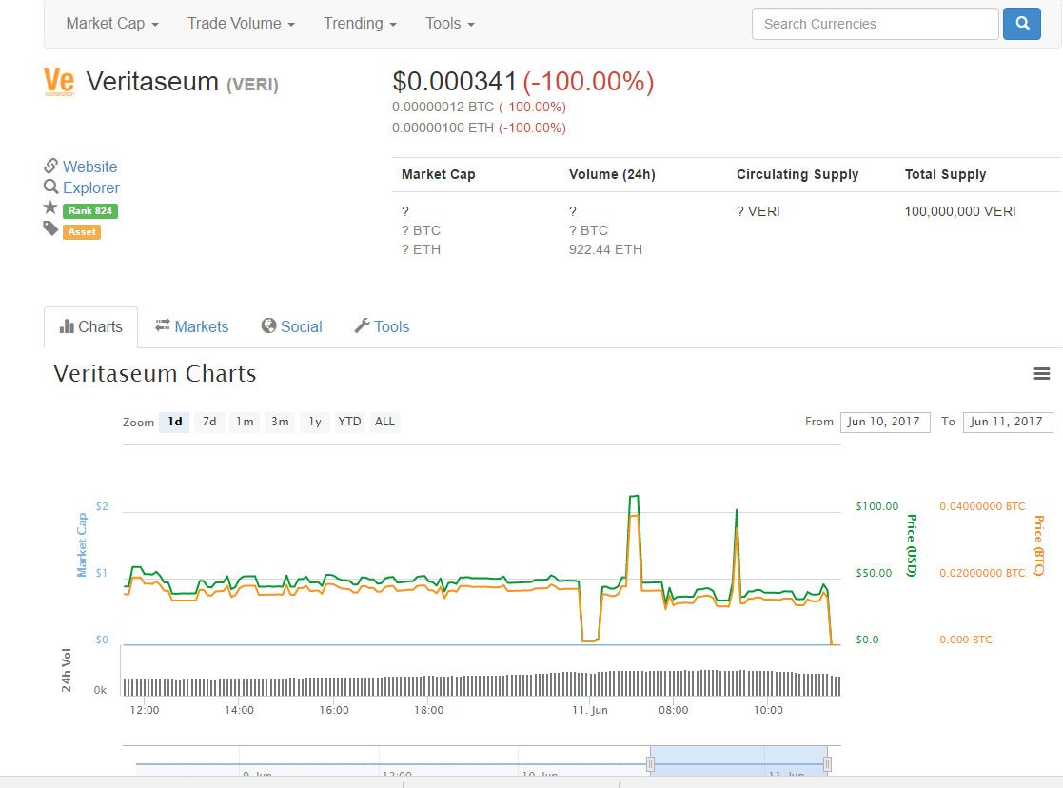1063x788 pixels.
Task: Select the 1y zoom range
Action: [315, 422]
